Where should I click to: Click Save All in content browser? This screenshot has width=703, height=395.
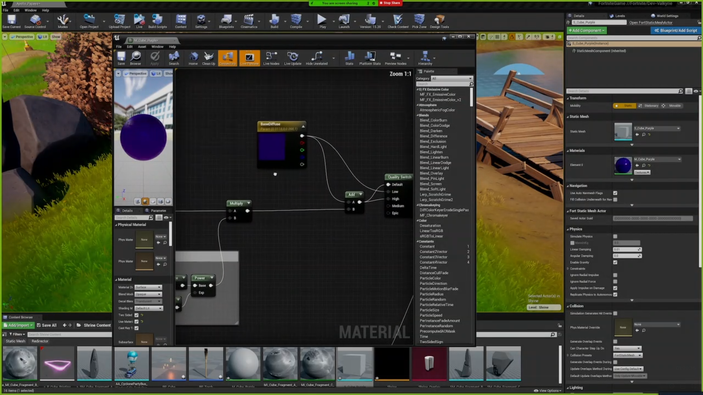[x=47, y=326]
